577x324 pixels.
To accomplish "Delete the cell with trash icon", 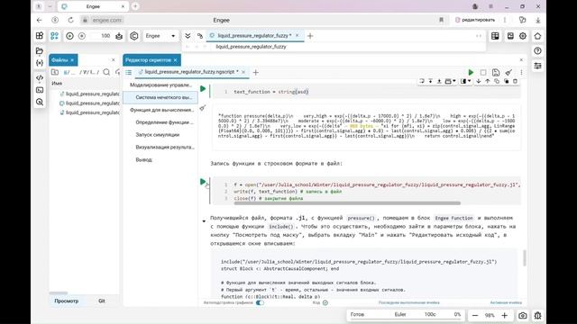I will 515,81.
